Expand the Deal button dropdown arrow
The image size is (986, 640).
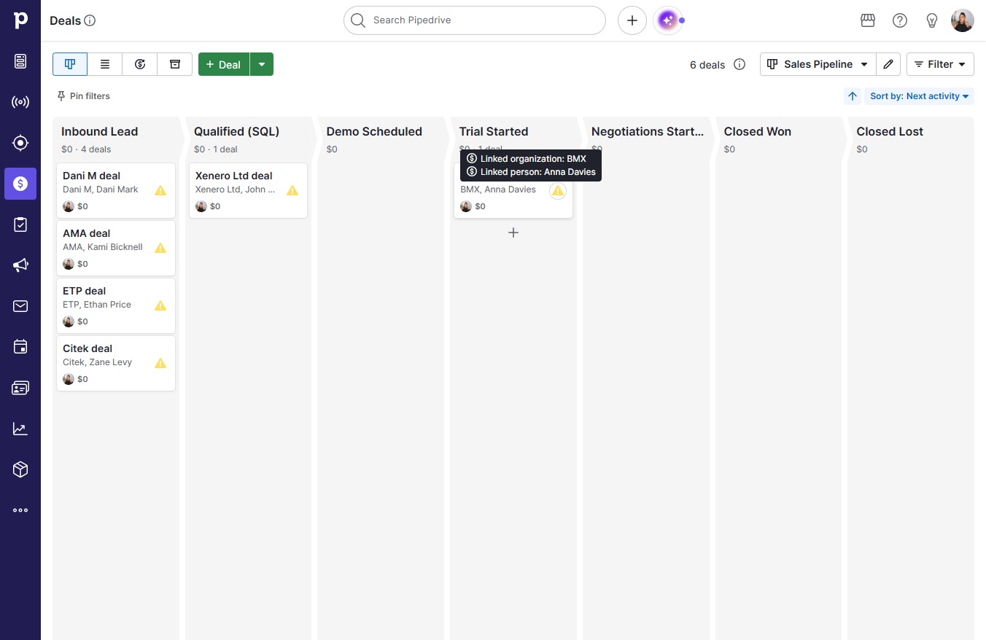[262, 64]
